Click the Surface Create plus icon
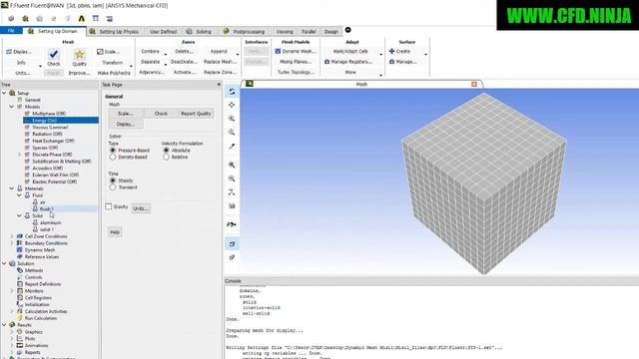The height and width of the screenshot is (359, 639). click(x=391, y=51)
